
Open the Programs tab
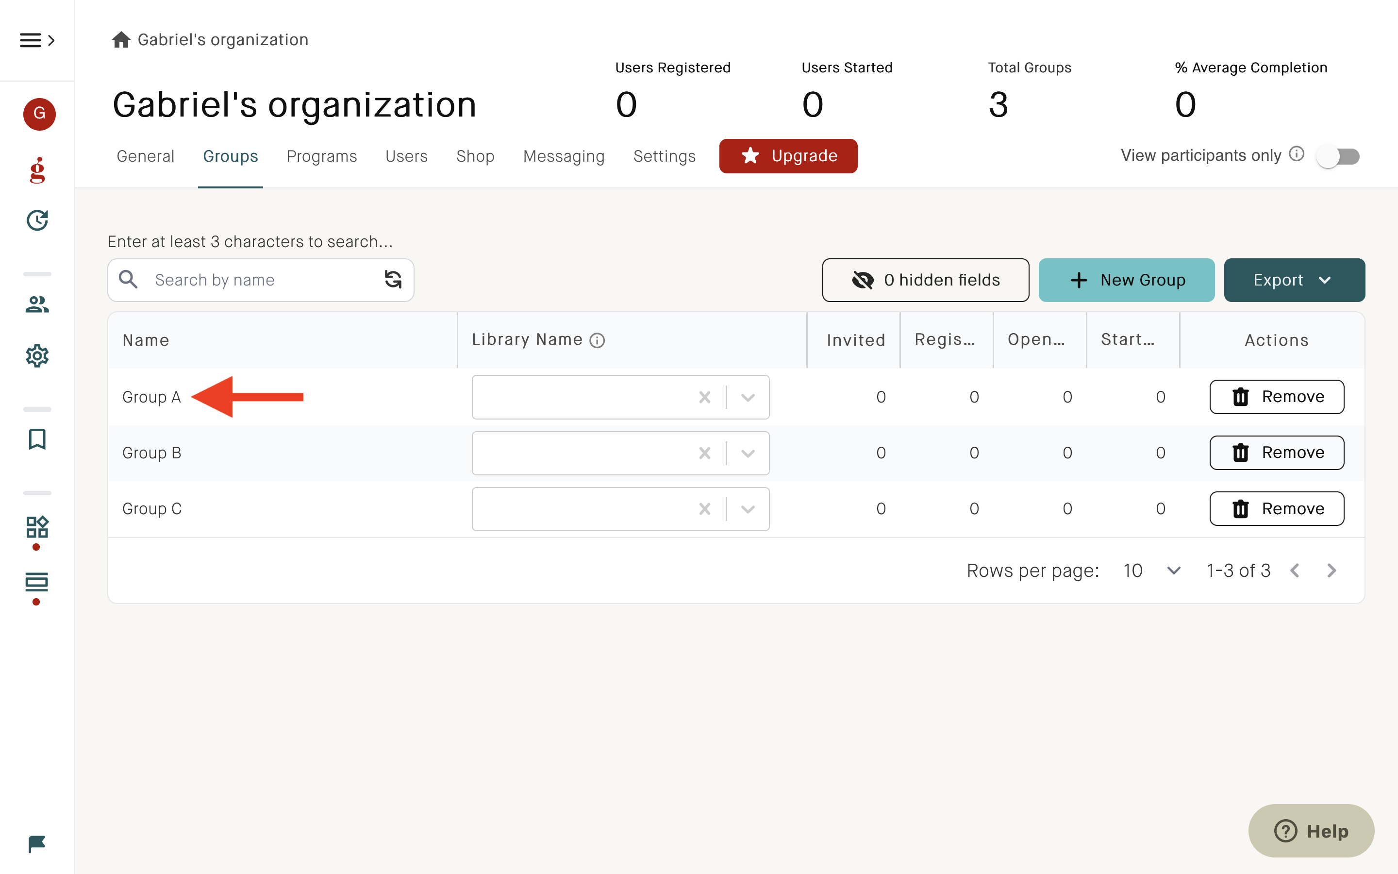pos(322,156)
